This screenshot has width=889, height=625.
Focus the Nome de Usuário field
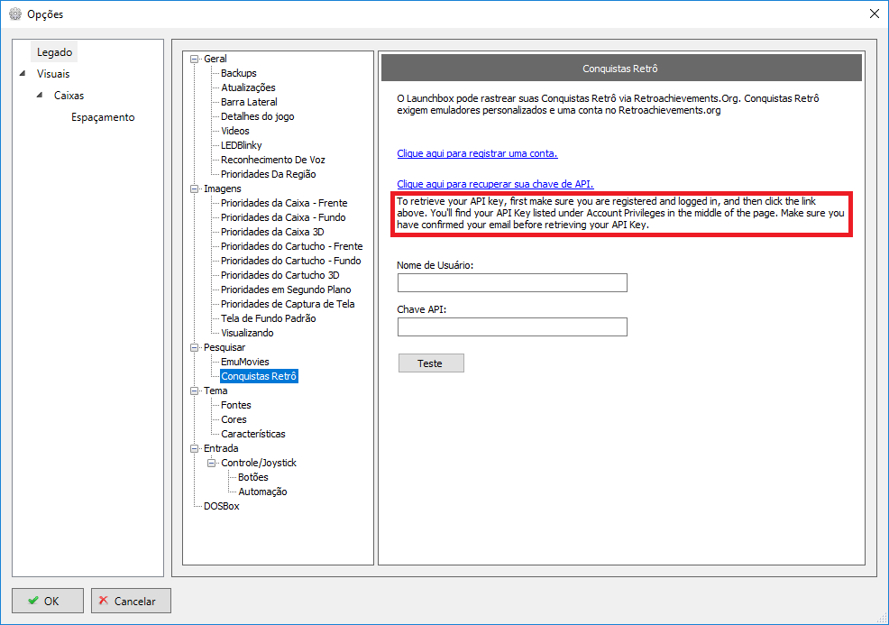click(512, 283)
